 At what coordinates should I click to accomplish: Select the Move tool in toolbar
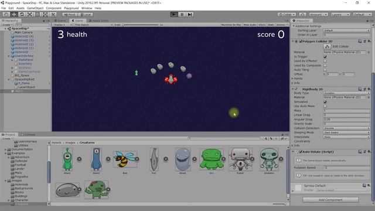[x=14, y=14]
